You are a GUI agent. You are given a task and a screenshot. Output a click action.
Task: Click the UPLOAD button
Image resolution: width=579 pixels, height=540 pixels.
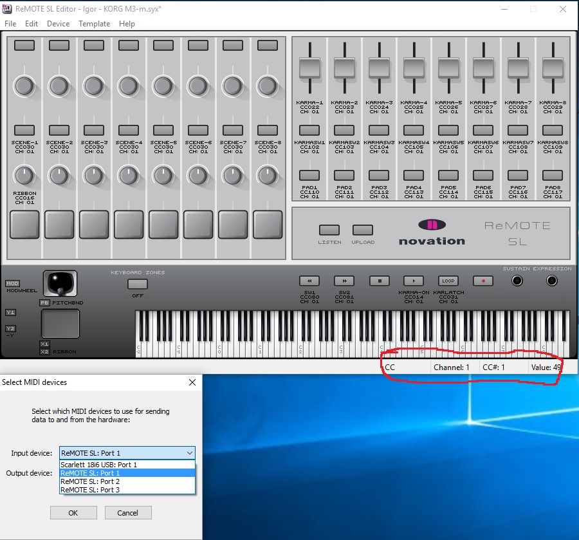click(363, 230)
